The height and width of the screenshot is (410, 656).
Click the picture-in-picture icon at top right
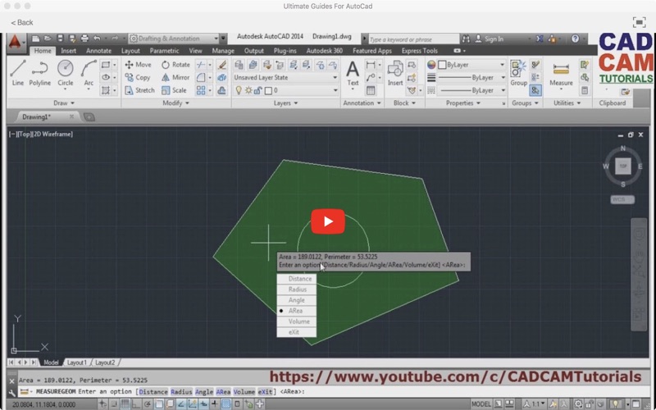tap(639, 22)
